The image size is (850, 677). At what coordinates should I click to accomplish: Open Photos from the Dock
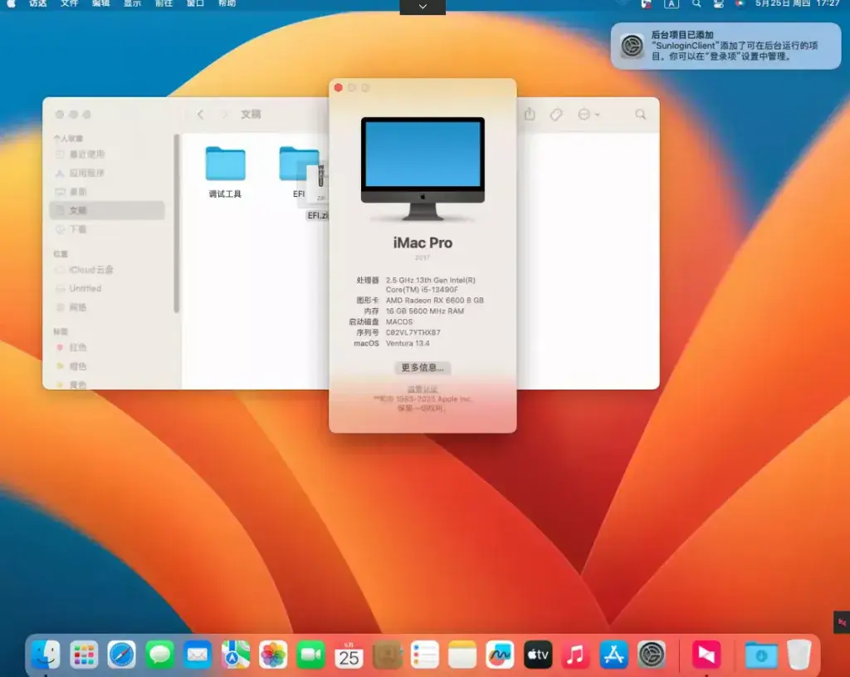click(272, 655)
